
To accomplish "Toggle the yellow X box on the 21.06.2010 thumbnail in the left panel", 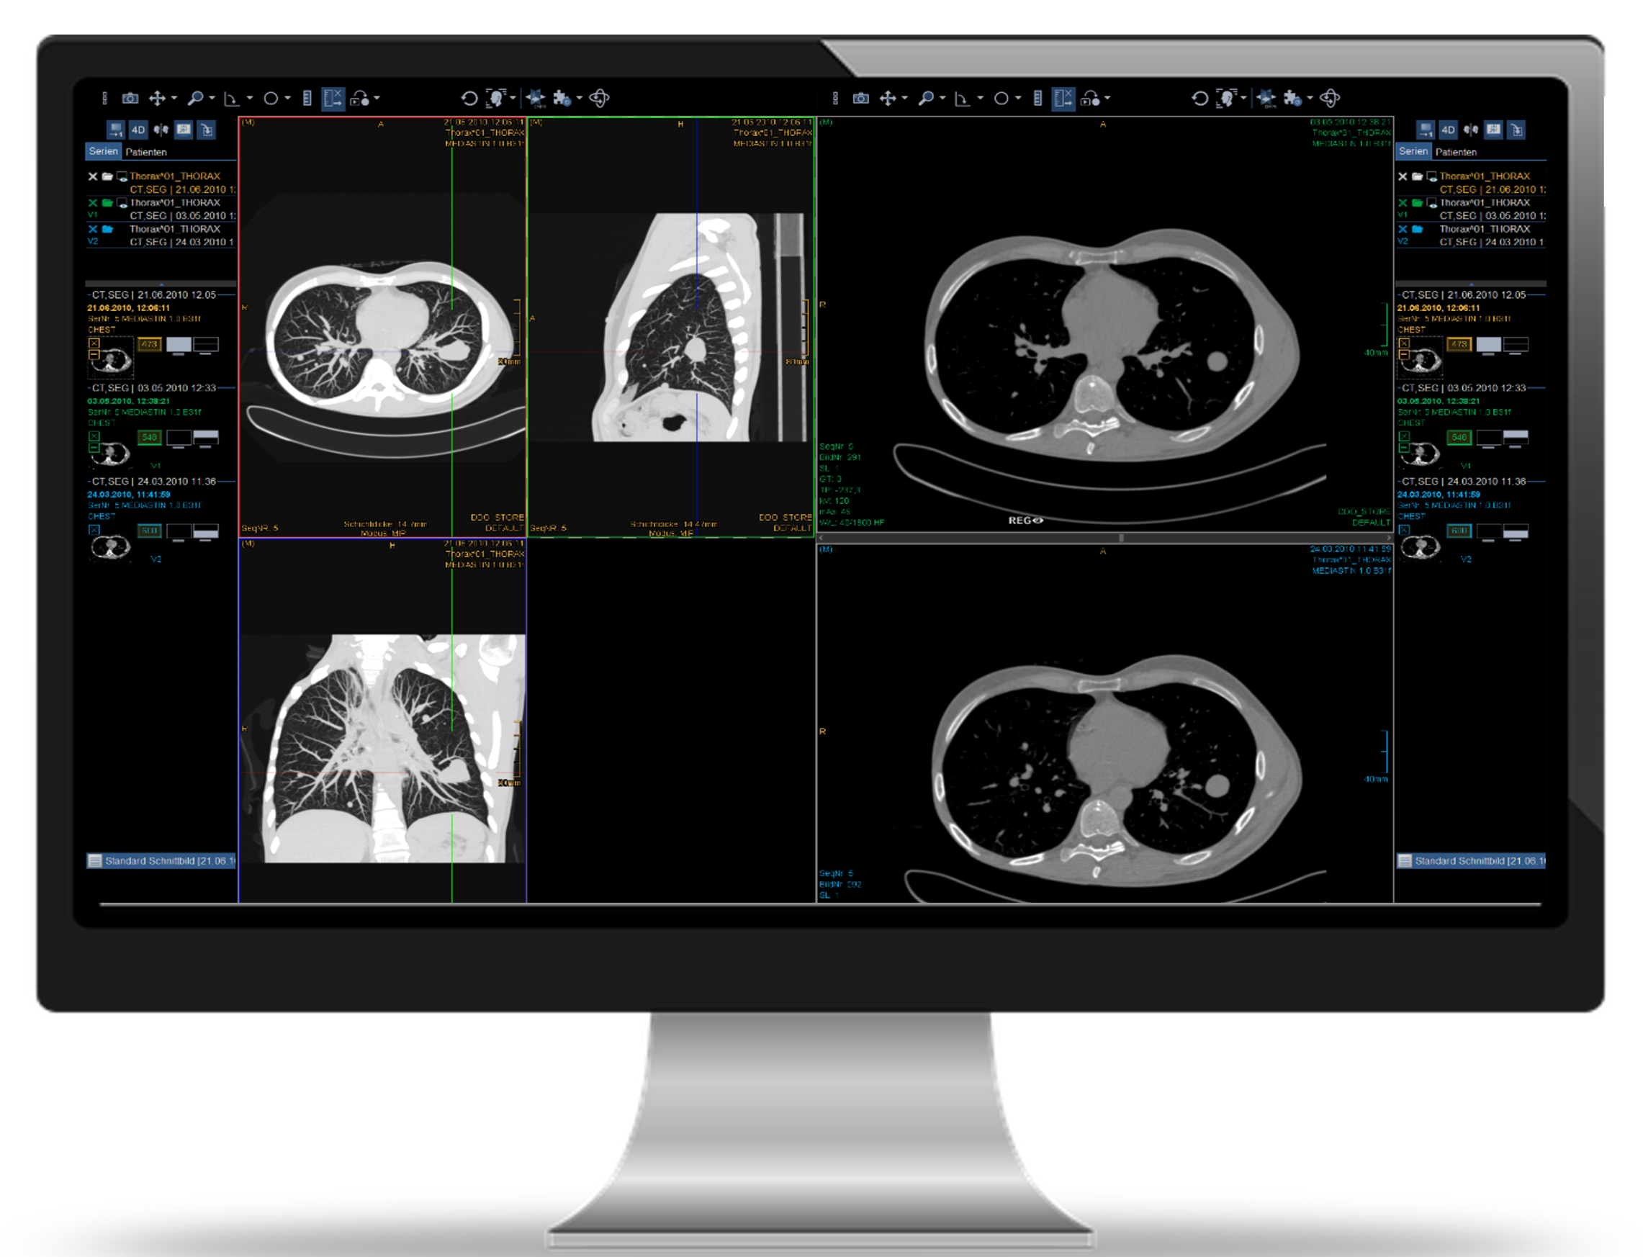I will [x=94, y=343].
